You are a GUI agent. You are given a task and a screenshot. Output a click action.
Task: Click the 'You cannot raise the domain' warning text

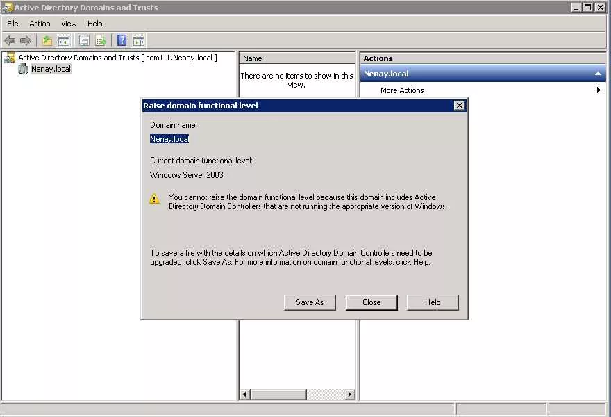[x=308, y=202]
